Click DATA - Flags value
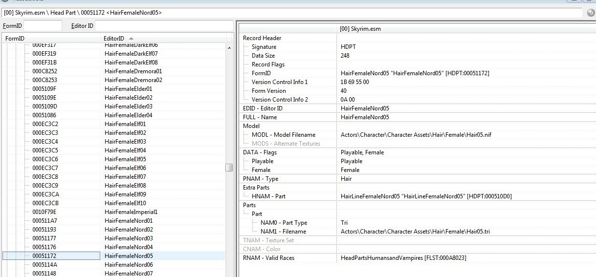 point(362,152)
